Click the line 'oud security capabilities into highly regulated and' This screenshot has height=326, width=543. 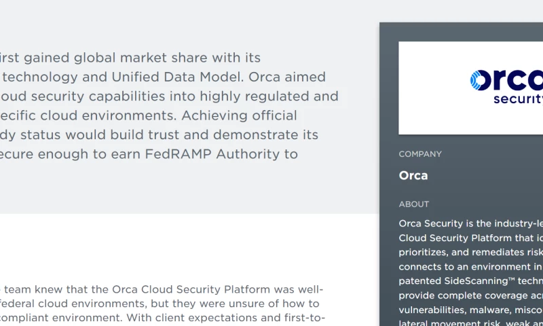169,96
